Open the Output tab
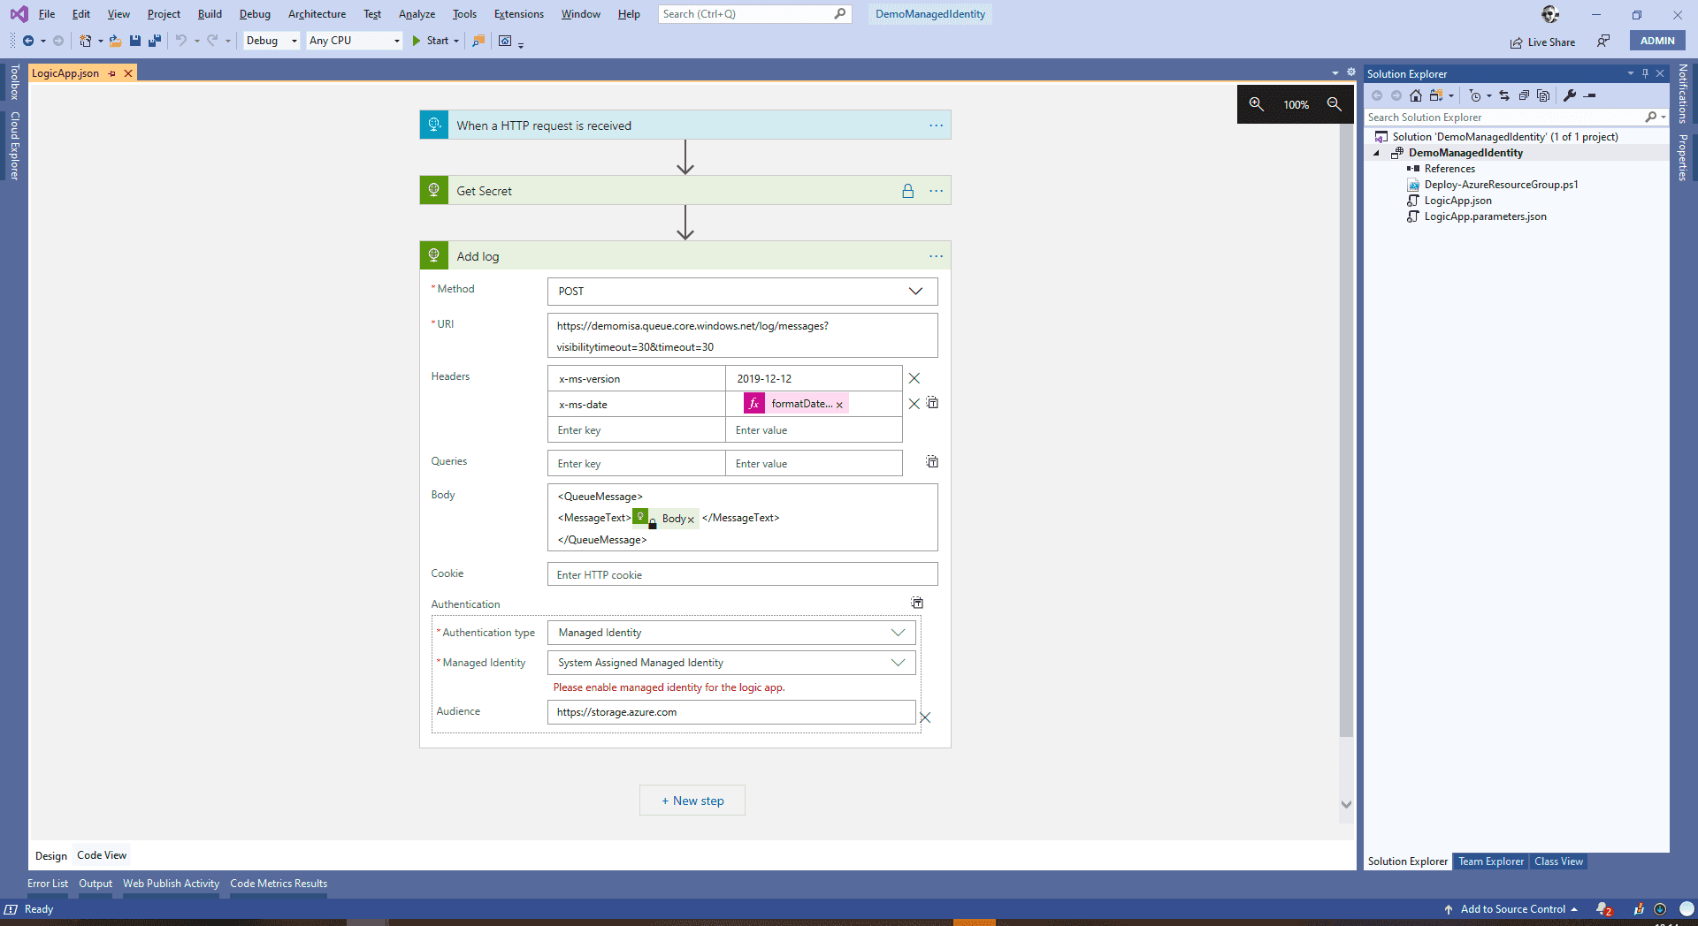The width and height of the screenshot is (1698, 926). point(96,884)
